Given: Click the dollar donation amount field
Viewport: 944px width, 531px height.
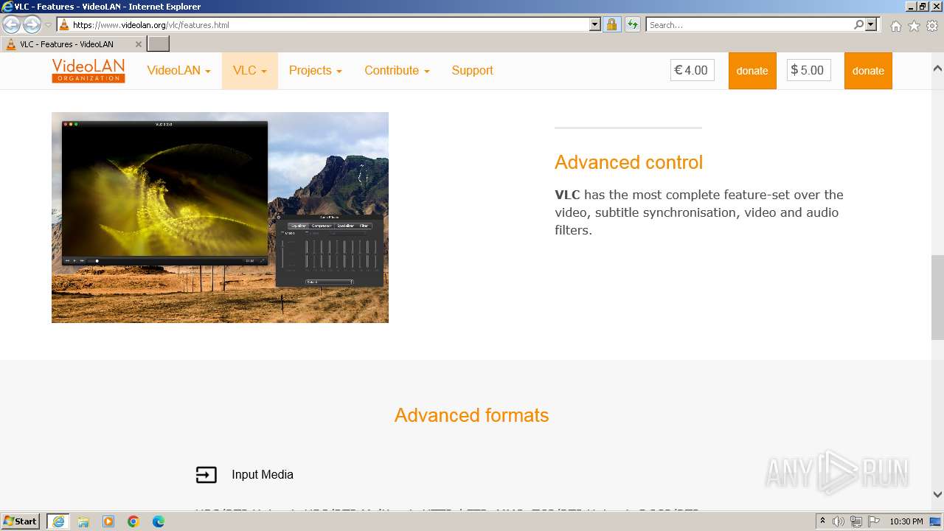Looking at the screenshot, I should pyautogui.click(x=808, y=71).
